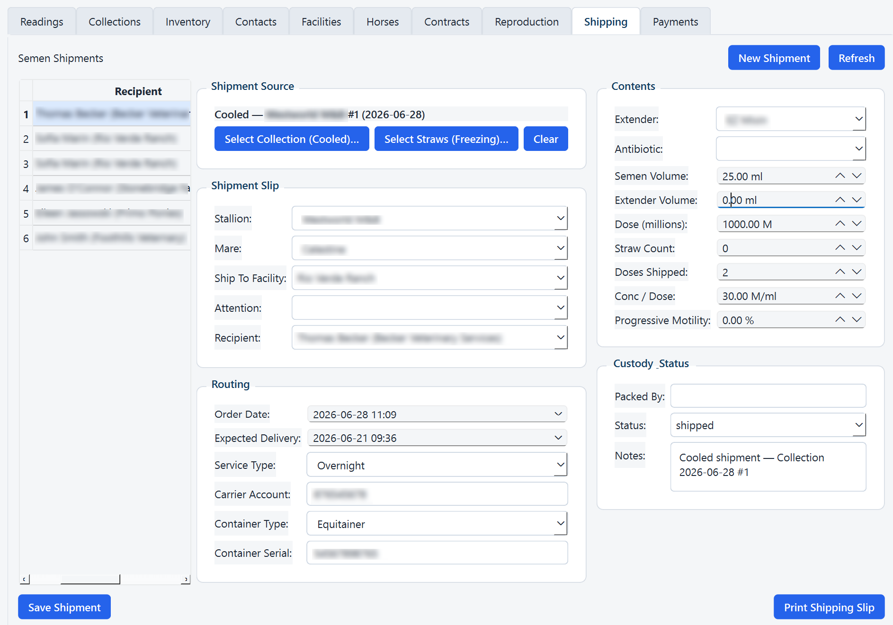The width and height of the screenshot is (893, 625).
Task: Refresh the shipments list
Action: tap(857, 58)
